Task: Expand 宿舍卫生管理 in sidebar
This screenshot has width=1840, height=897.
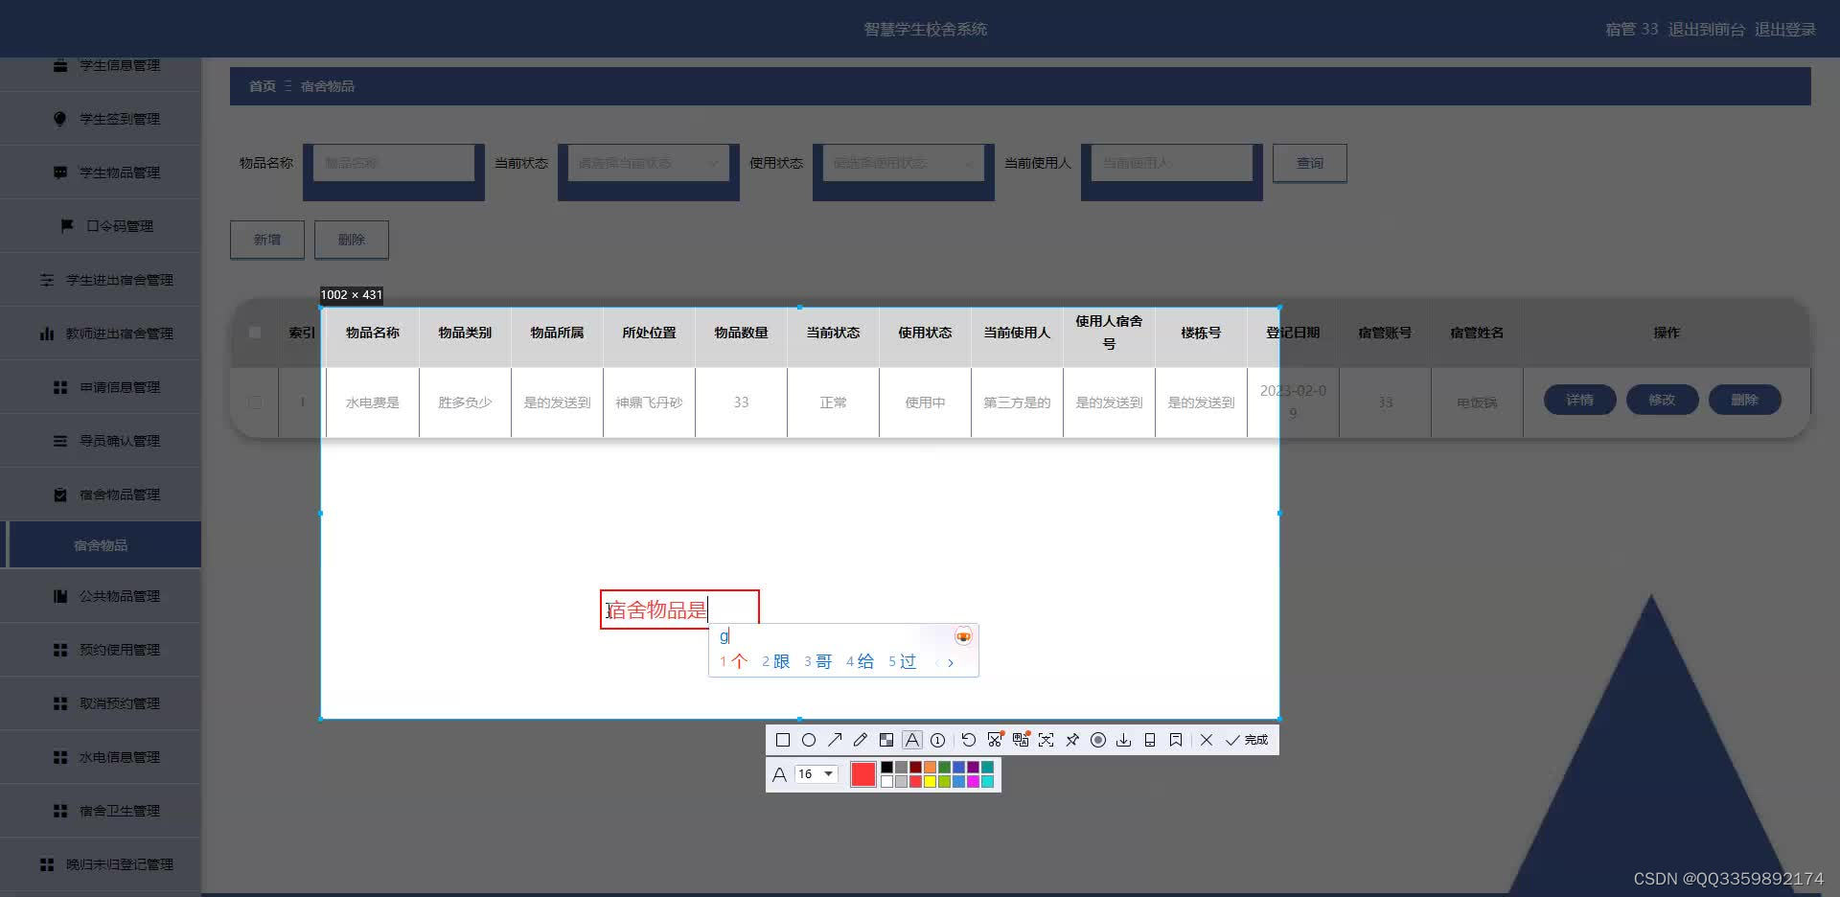Action: [101, 811]
